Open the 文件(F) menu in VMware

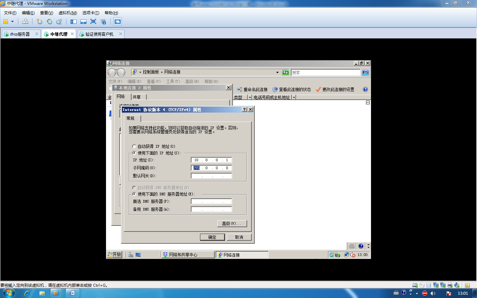click(x=10, y=13)
